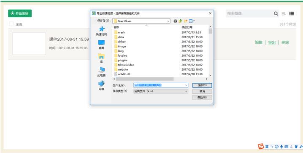Click the date 2017/5/13 9:33
The height and width of the screenshot is (153, 303).
(x=191, y=32)
